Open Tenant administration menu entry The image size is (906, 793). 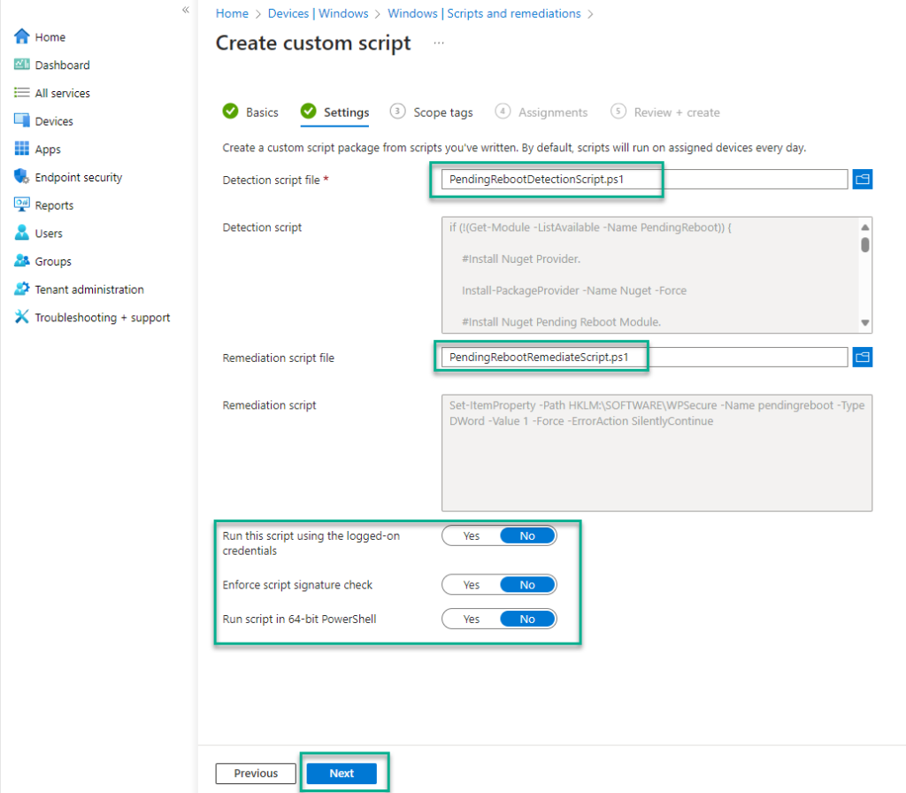[89, 289]
